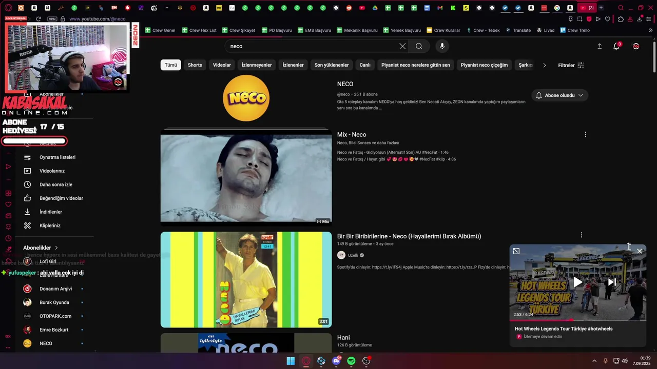
Task: Open the YouTube create upload icon
Action: tap(600, 46)
